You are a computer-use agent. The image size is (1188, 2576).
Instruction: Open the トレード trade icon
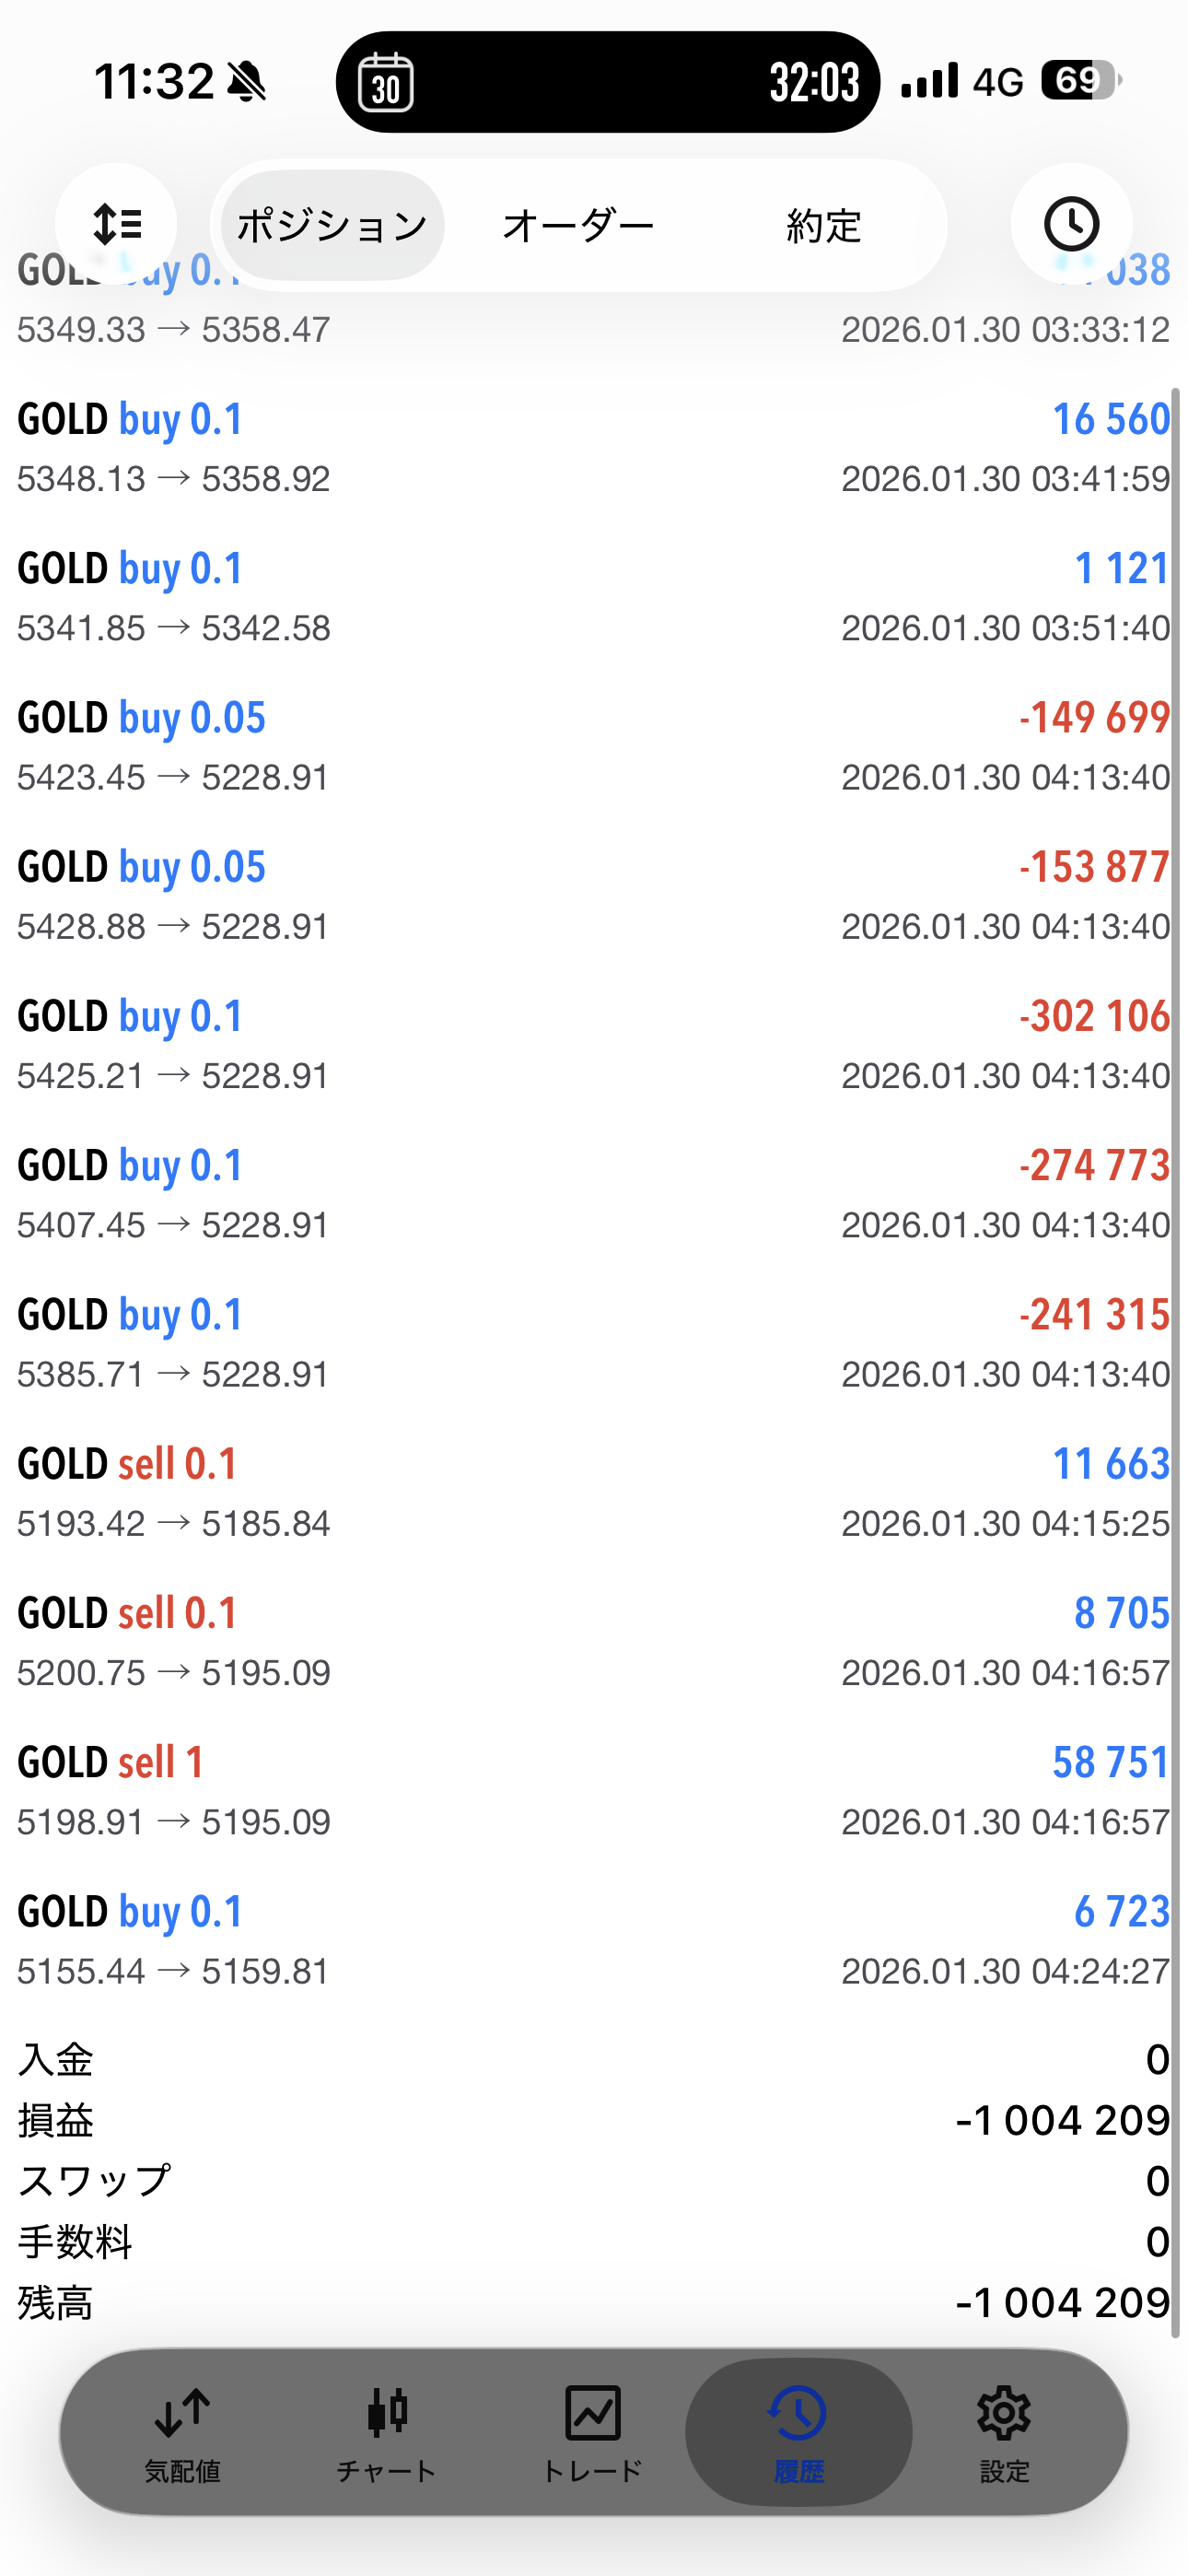click(x=593, y=2432)
